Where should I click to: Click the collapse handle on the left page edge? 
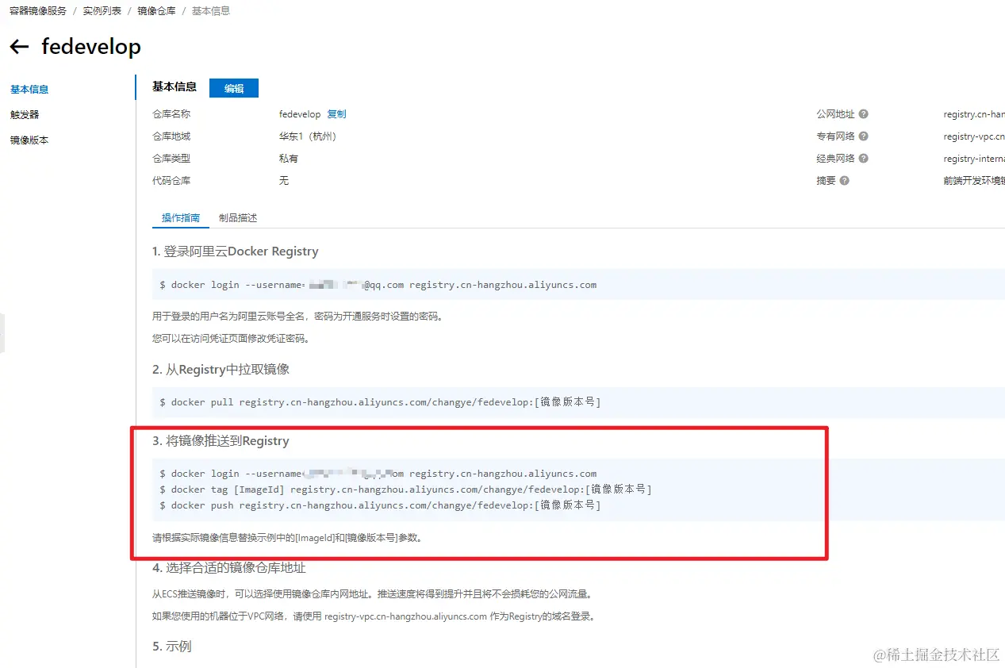pos(2,333)
